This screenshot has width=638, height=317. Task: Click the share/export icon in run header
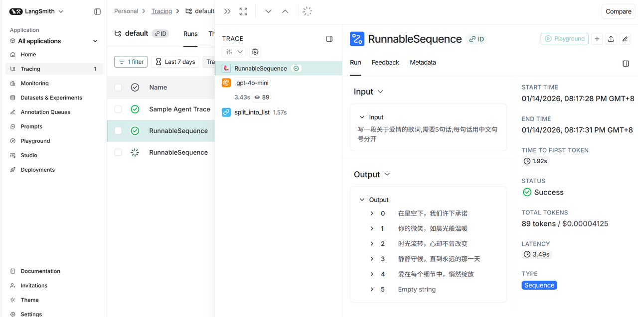coord(611,39)
